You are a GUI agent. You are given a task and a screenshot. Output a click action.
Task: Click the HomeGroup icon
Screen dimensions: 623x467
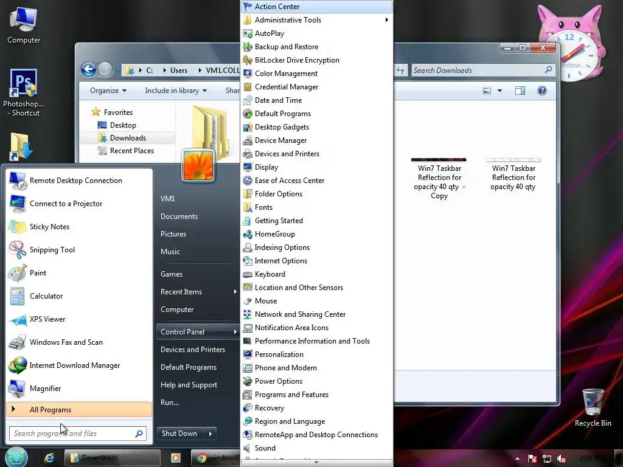248,234
